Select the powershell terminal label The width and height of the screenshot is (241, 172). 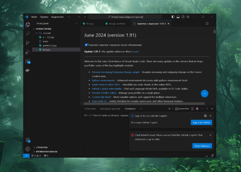pos(182,109)
